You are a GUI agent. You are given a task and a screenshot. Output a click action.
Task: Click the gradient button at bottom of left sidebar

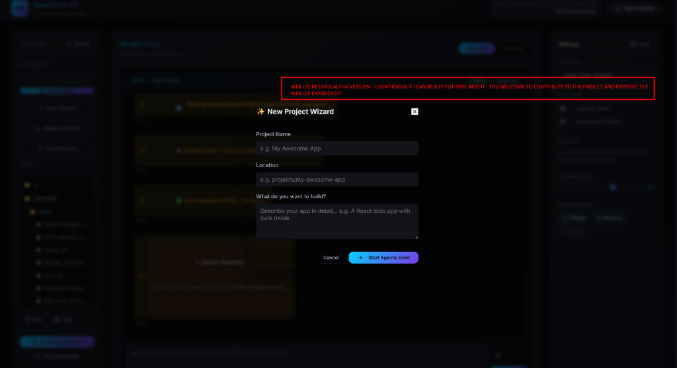point(57,342)
